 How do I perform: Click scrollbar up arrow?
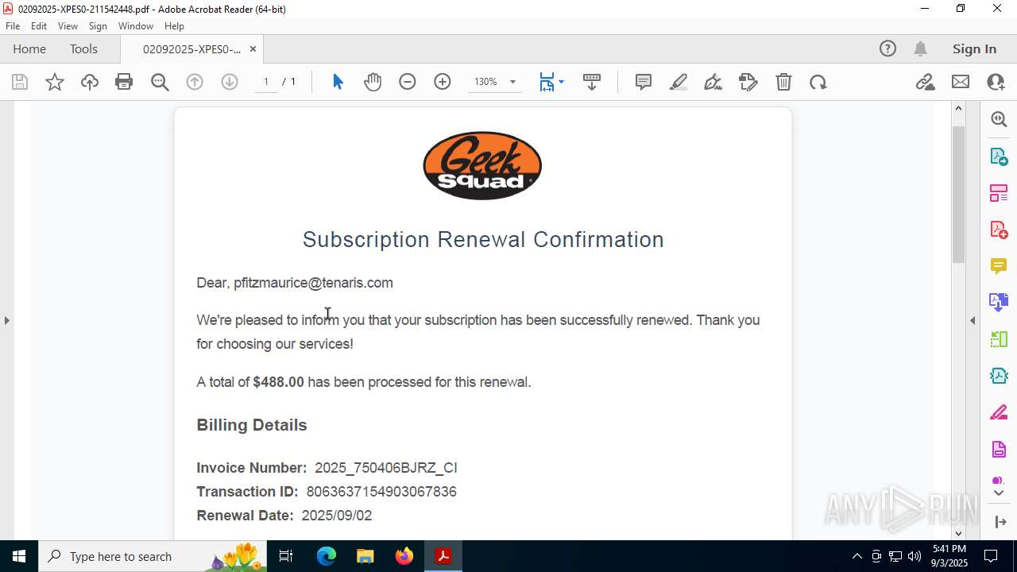958,108
